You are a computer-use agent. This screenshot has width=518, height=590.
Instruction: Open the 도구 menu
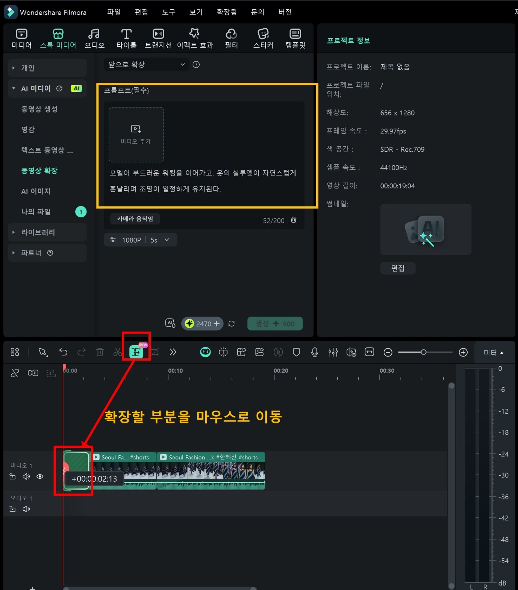(169, 12)
